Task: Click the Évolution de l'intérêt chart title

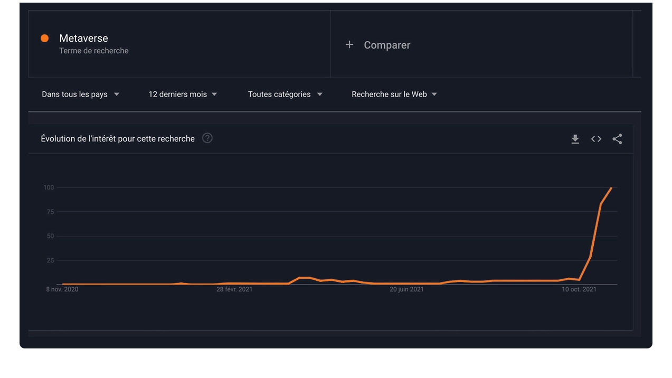Action: pyautogui.click(x=118, y=139)
